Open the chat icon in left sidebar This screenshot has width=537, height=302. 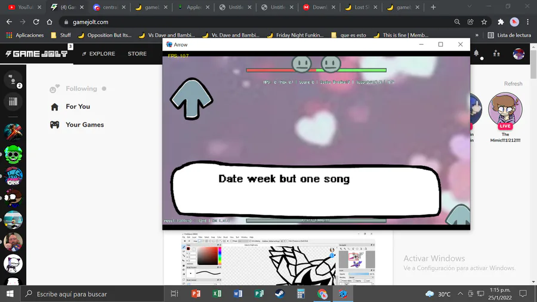click(13, 80)
